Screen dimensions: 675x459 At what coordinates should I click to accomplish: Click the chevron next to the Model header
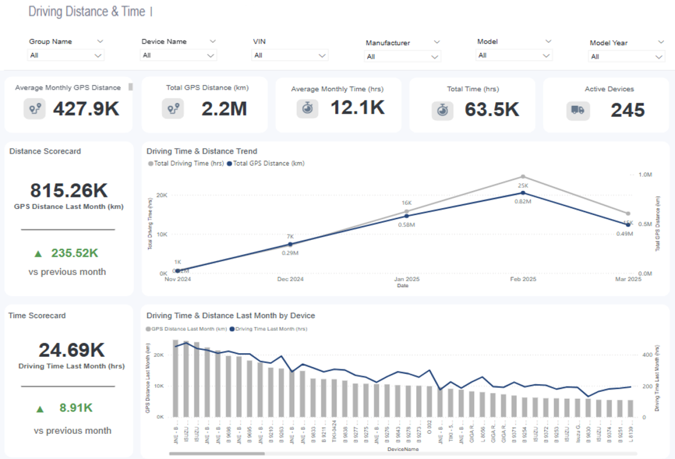click(548, 41)
